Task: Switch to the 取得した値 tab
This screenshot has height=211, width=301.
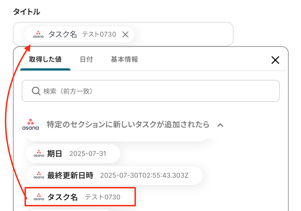Action: [45, 59]
